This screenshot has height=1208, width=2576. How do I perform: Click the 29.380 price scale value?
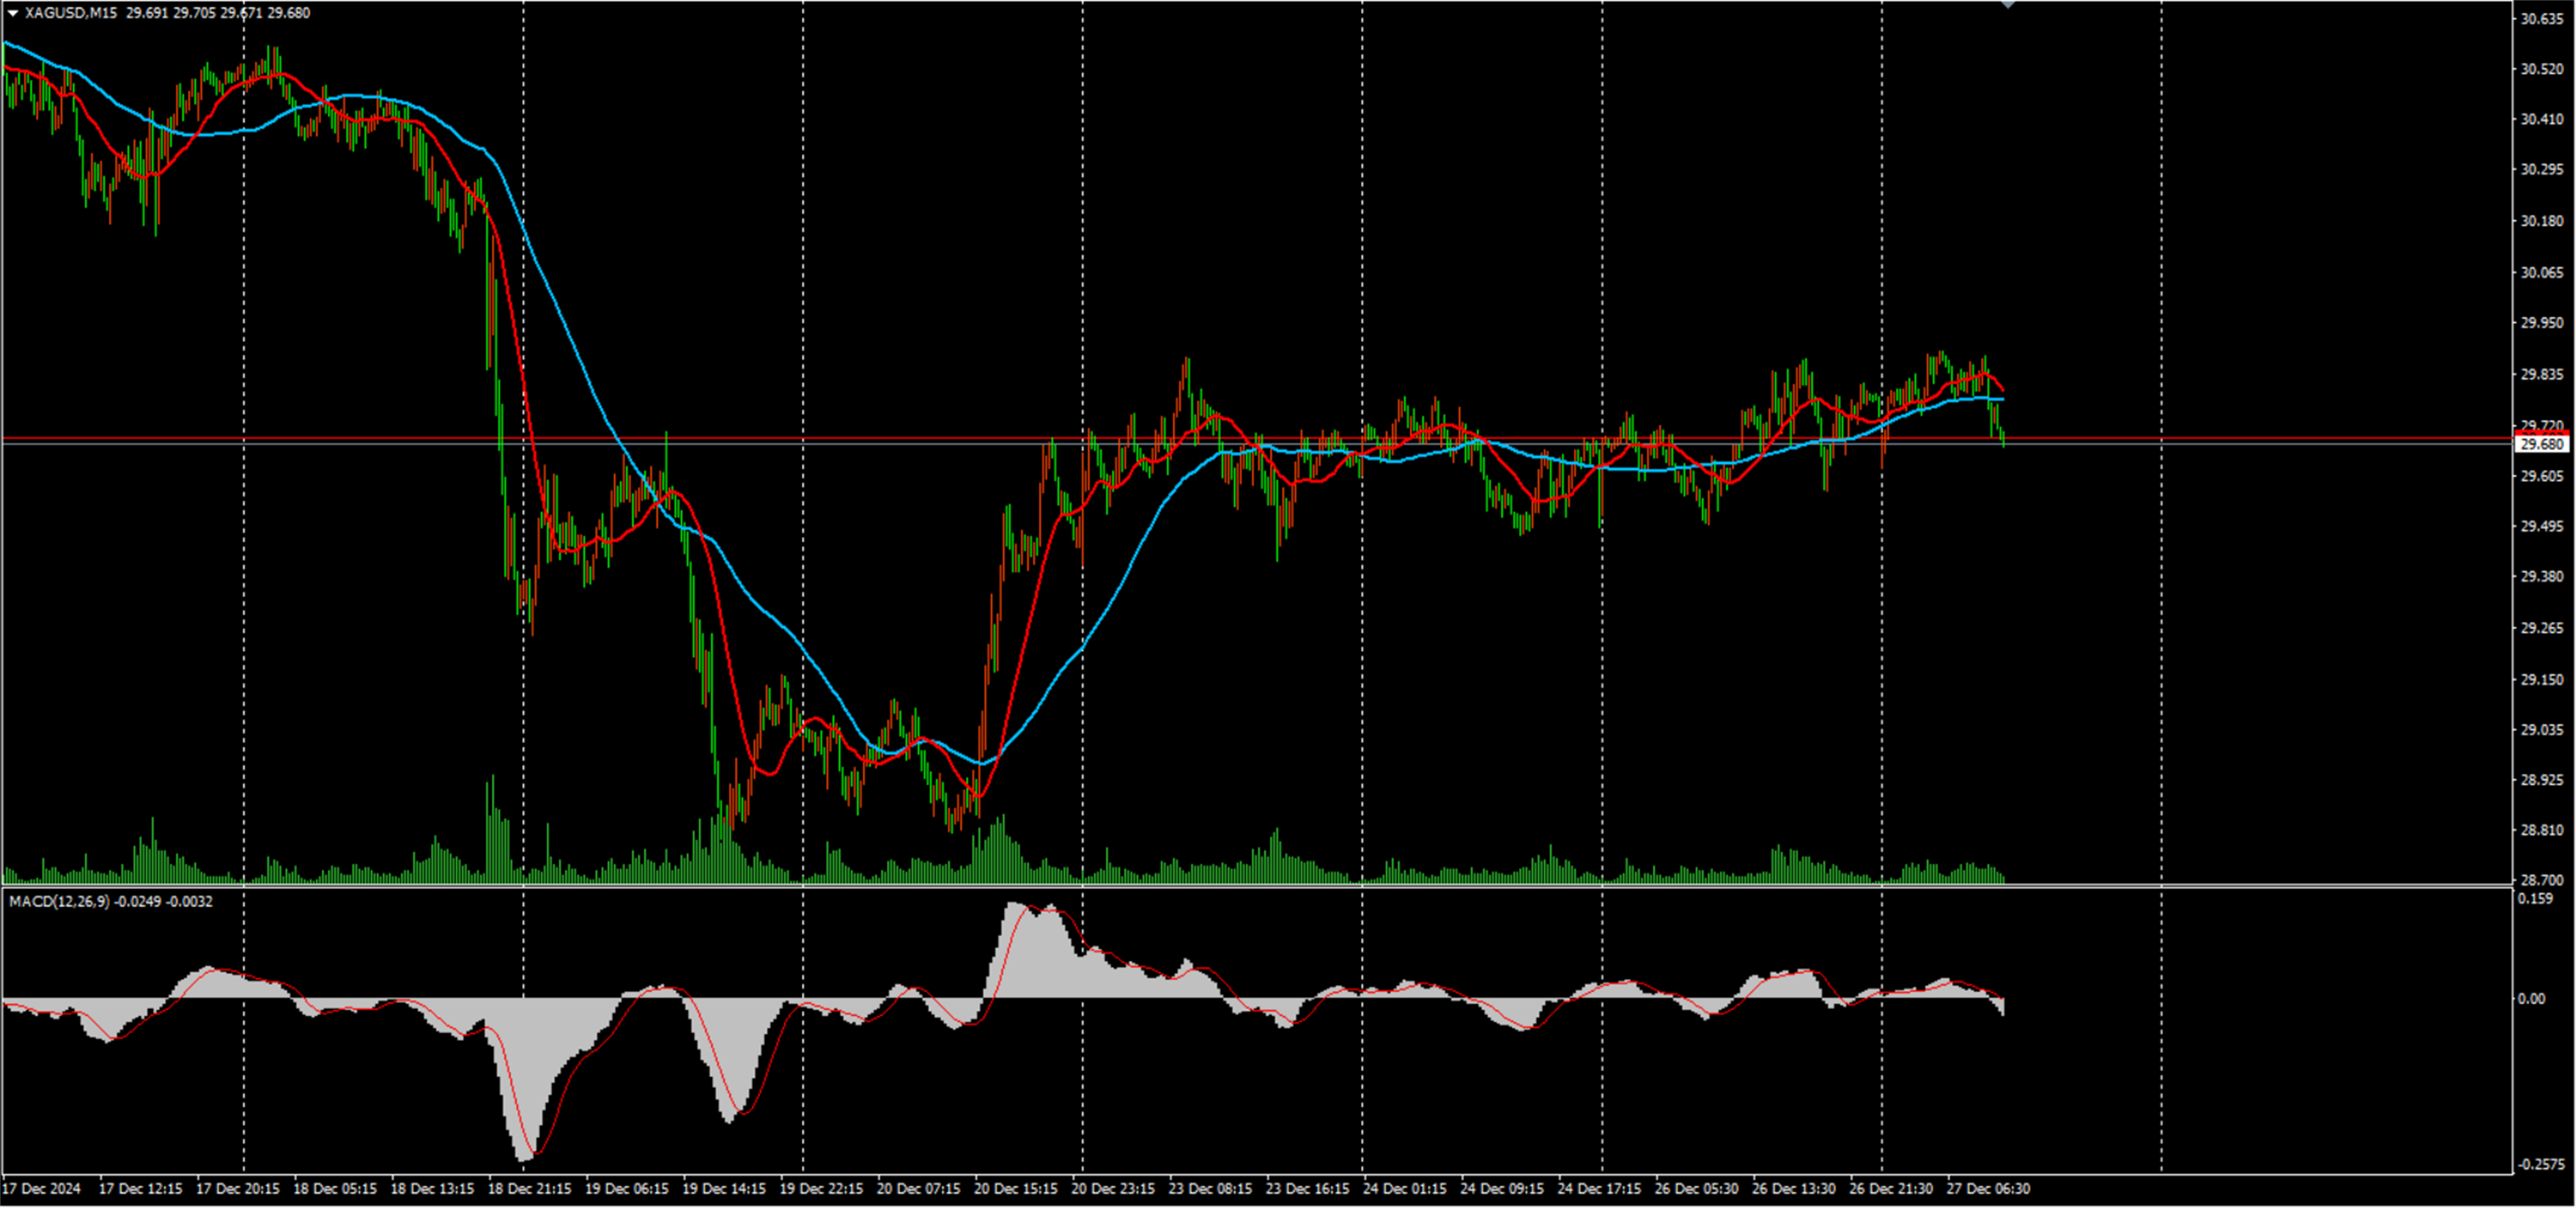pos(2542,577)
